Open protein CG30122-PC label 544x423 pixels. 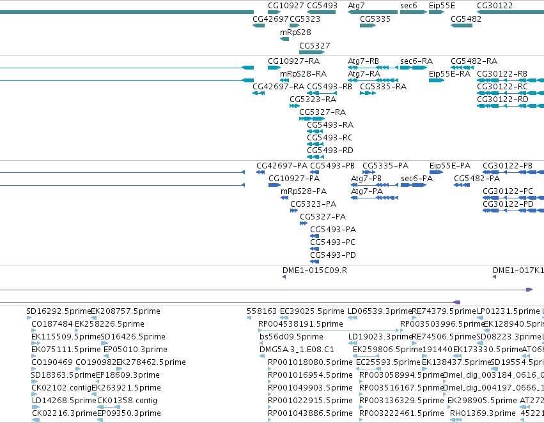click(508, 192)
